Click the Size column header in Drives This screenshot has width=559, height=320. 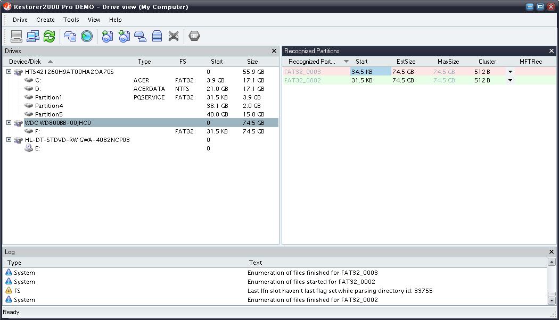tap(252, 62)
